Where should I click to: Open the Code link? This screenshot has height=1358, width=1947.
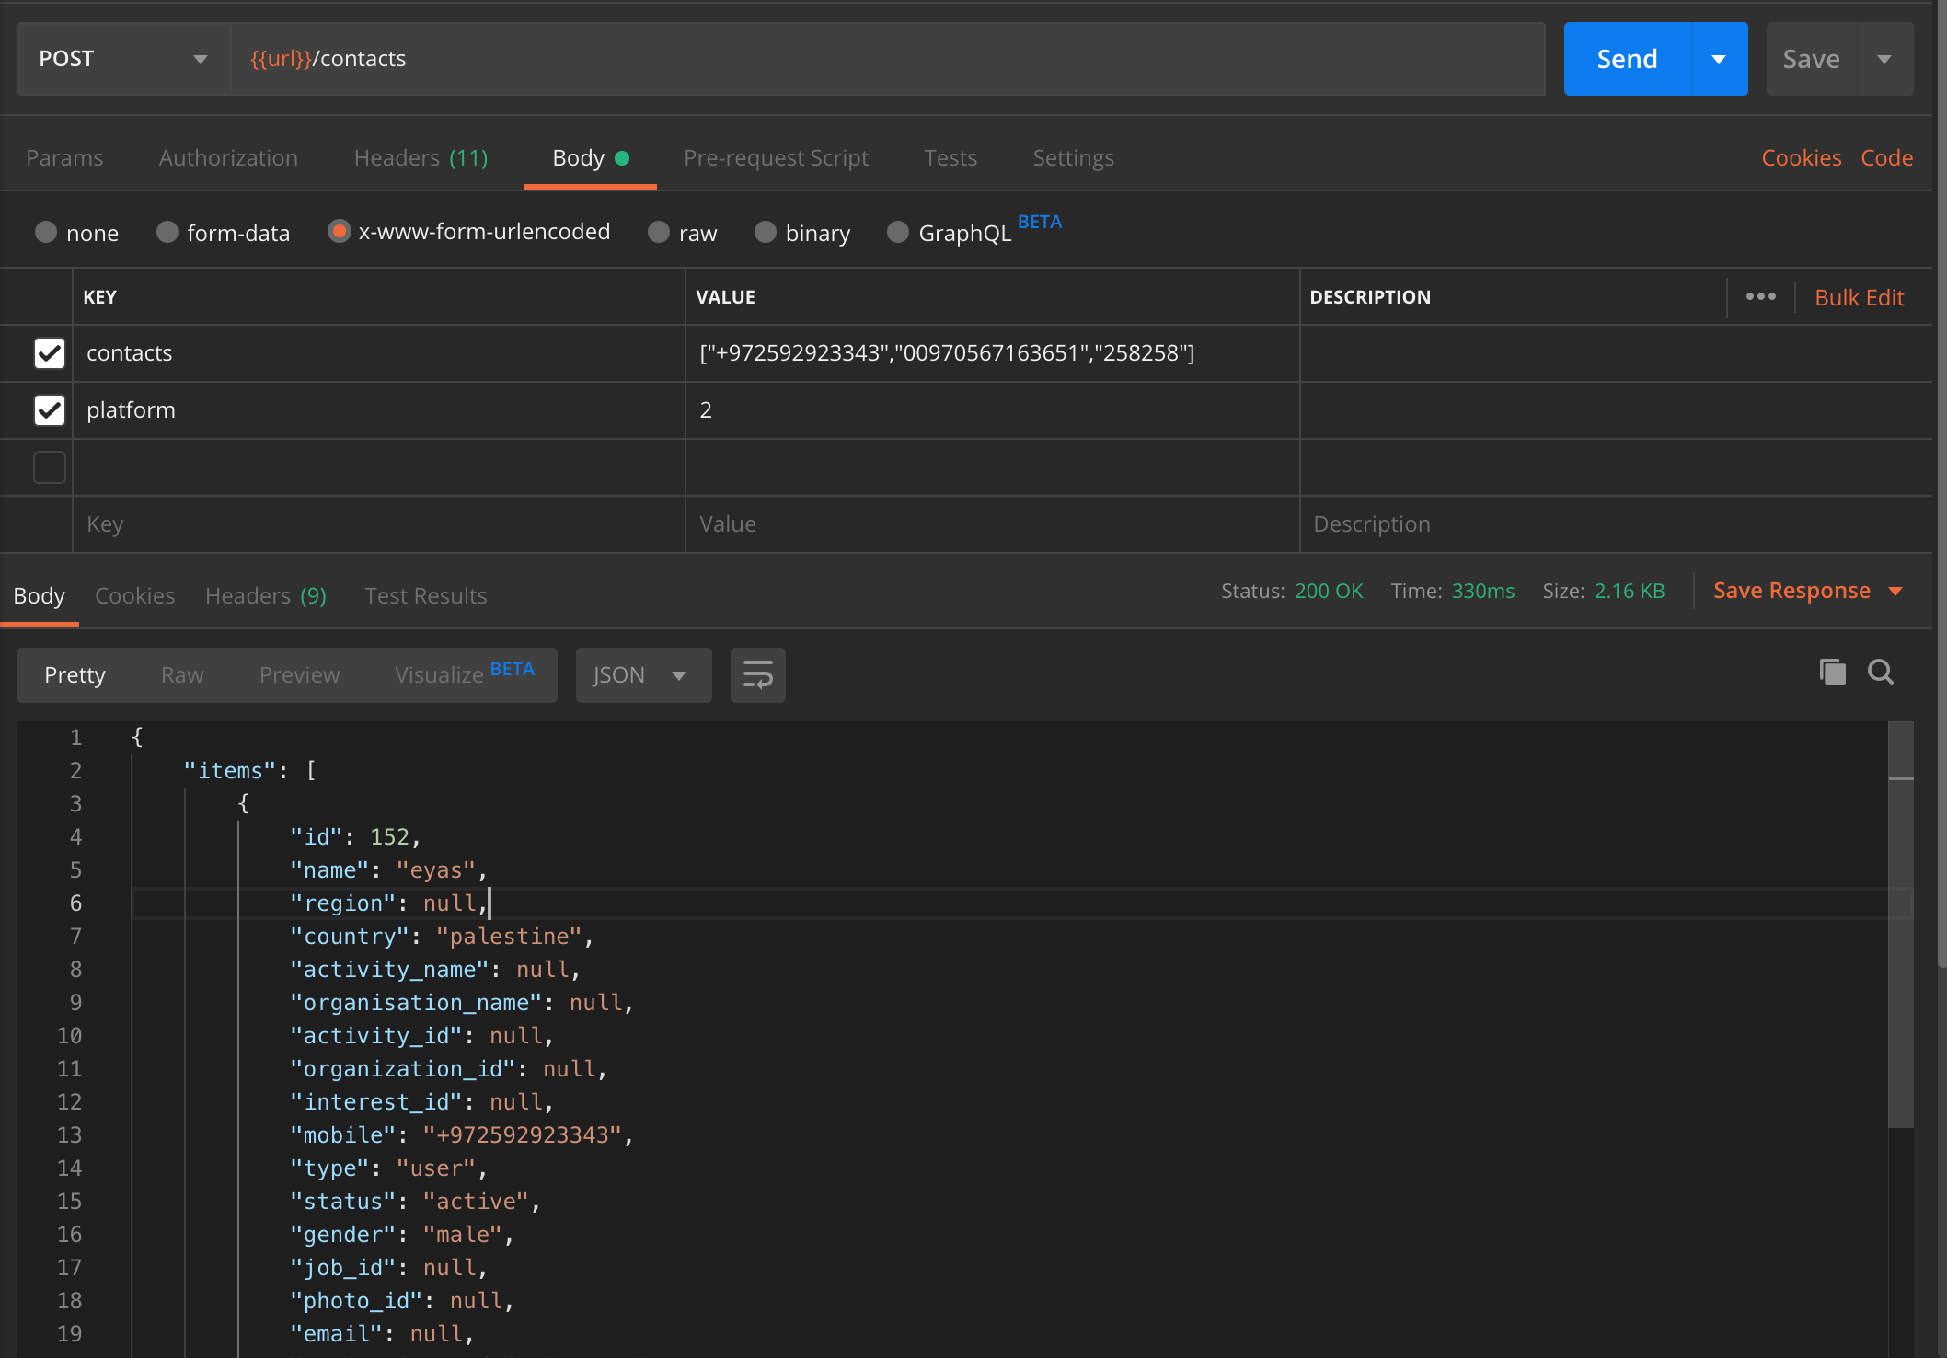[x=1886, y=158]
